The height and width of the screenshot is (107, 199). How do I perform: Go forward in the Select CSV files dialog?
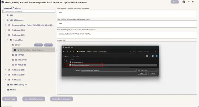click(67, 52)
